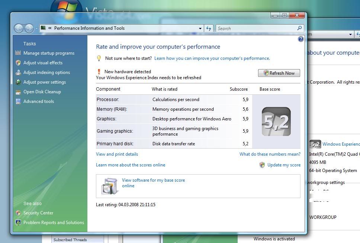Open Learn how you can improve performance link
360x243 pixels.
point(212,58)
